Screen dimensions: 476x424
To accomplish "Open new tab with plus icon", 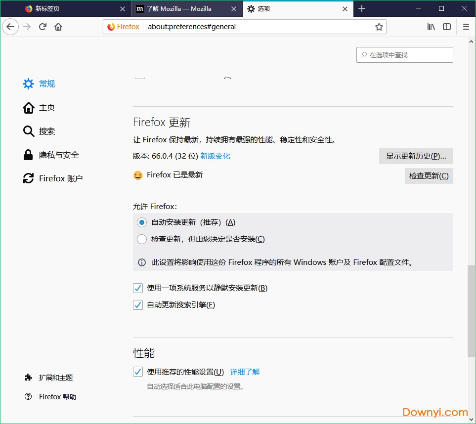I will [x=362, y=8].
